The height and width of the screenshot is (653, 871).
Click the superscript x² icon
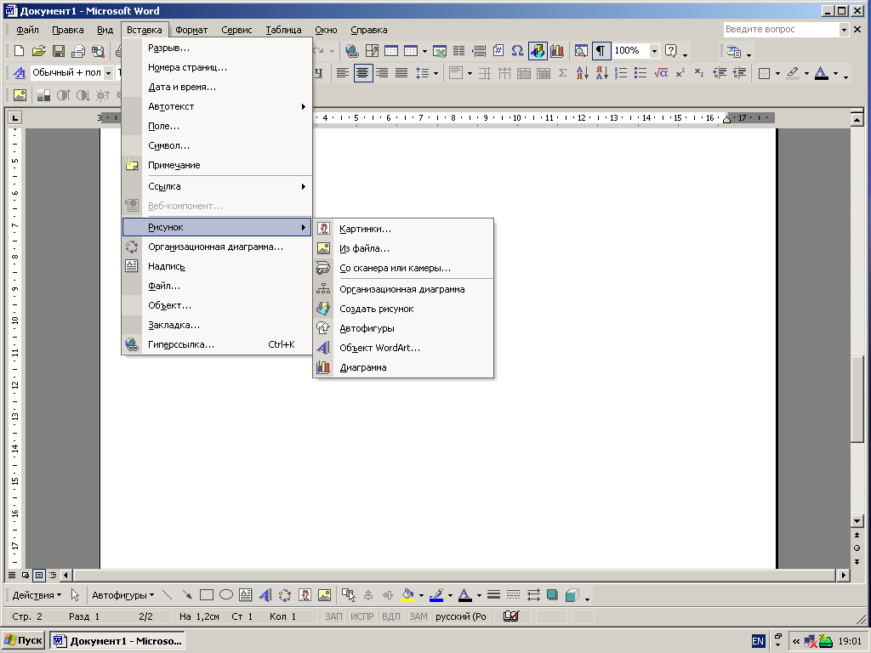coord(680,73)
